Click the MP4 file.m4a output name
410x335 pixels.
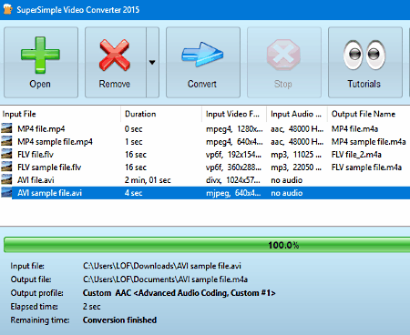click(354, 129)
